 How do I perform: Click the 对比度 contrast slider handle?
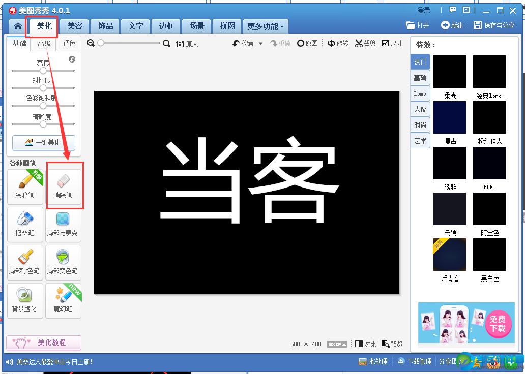tap(43, 88)
